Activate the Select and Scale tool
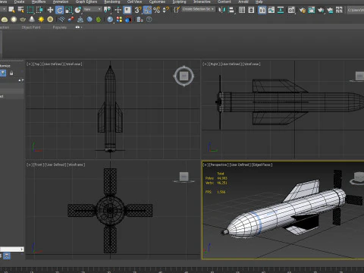 (69, 10)
